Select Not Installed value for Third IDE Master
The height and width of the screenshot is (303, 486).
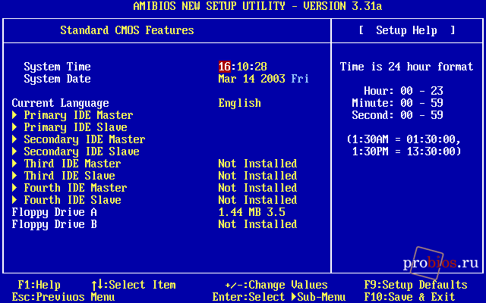(x=258, y=164)
